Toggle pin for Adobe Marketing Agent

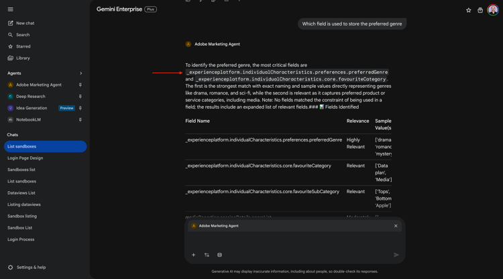click(80, 85)
